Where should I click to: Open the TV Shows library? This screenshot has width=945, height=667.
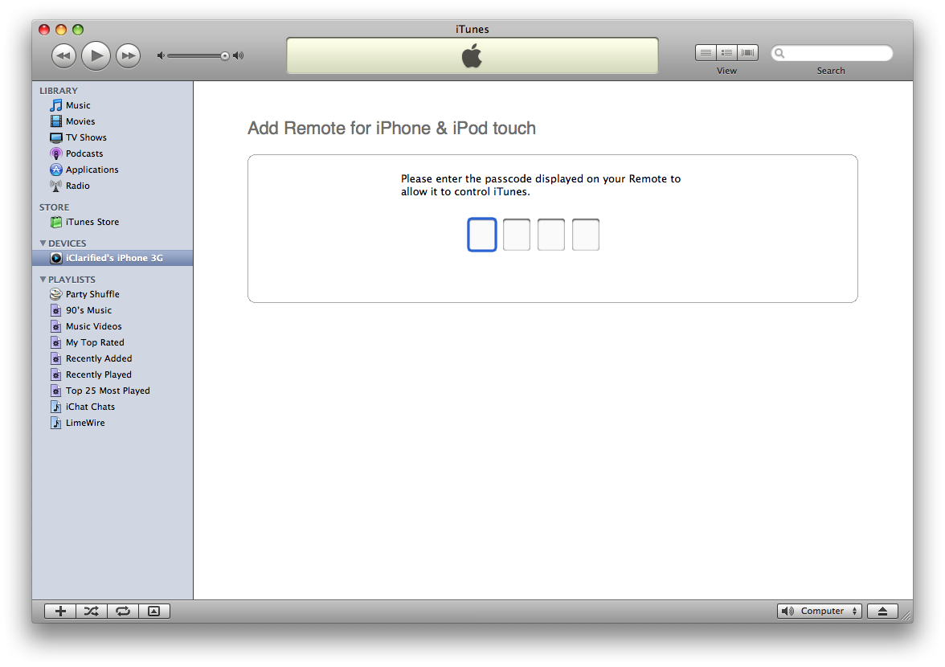(x=112, y=137)
